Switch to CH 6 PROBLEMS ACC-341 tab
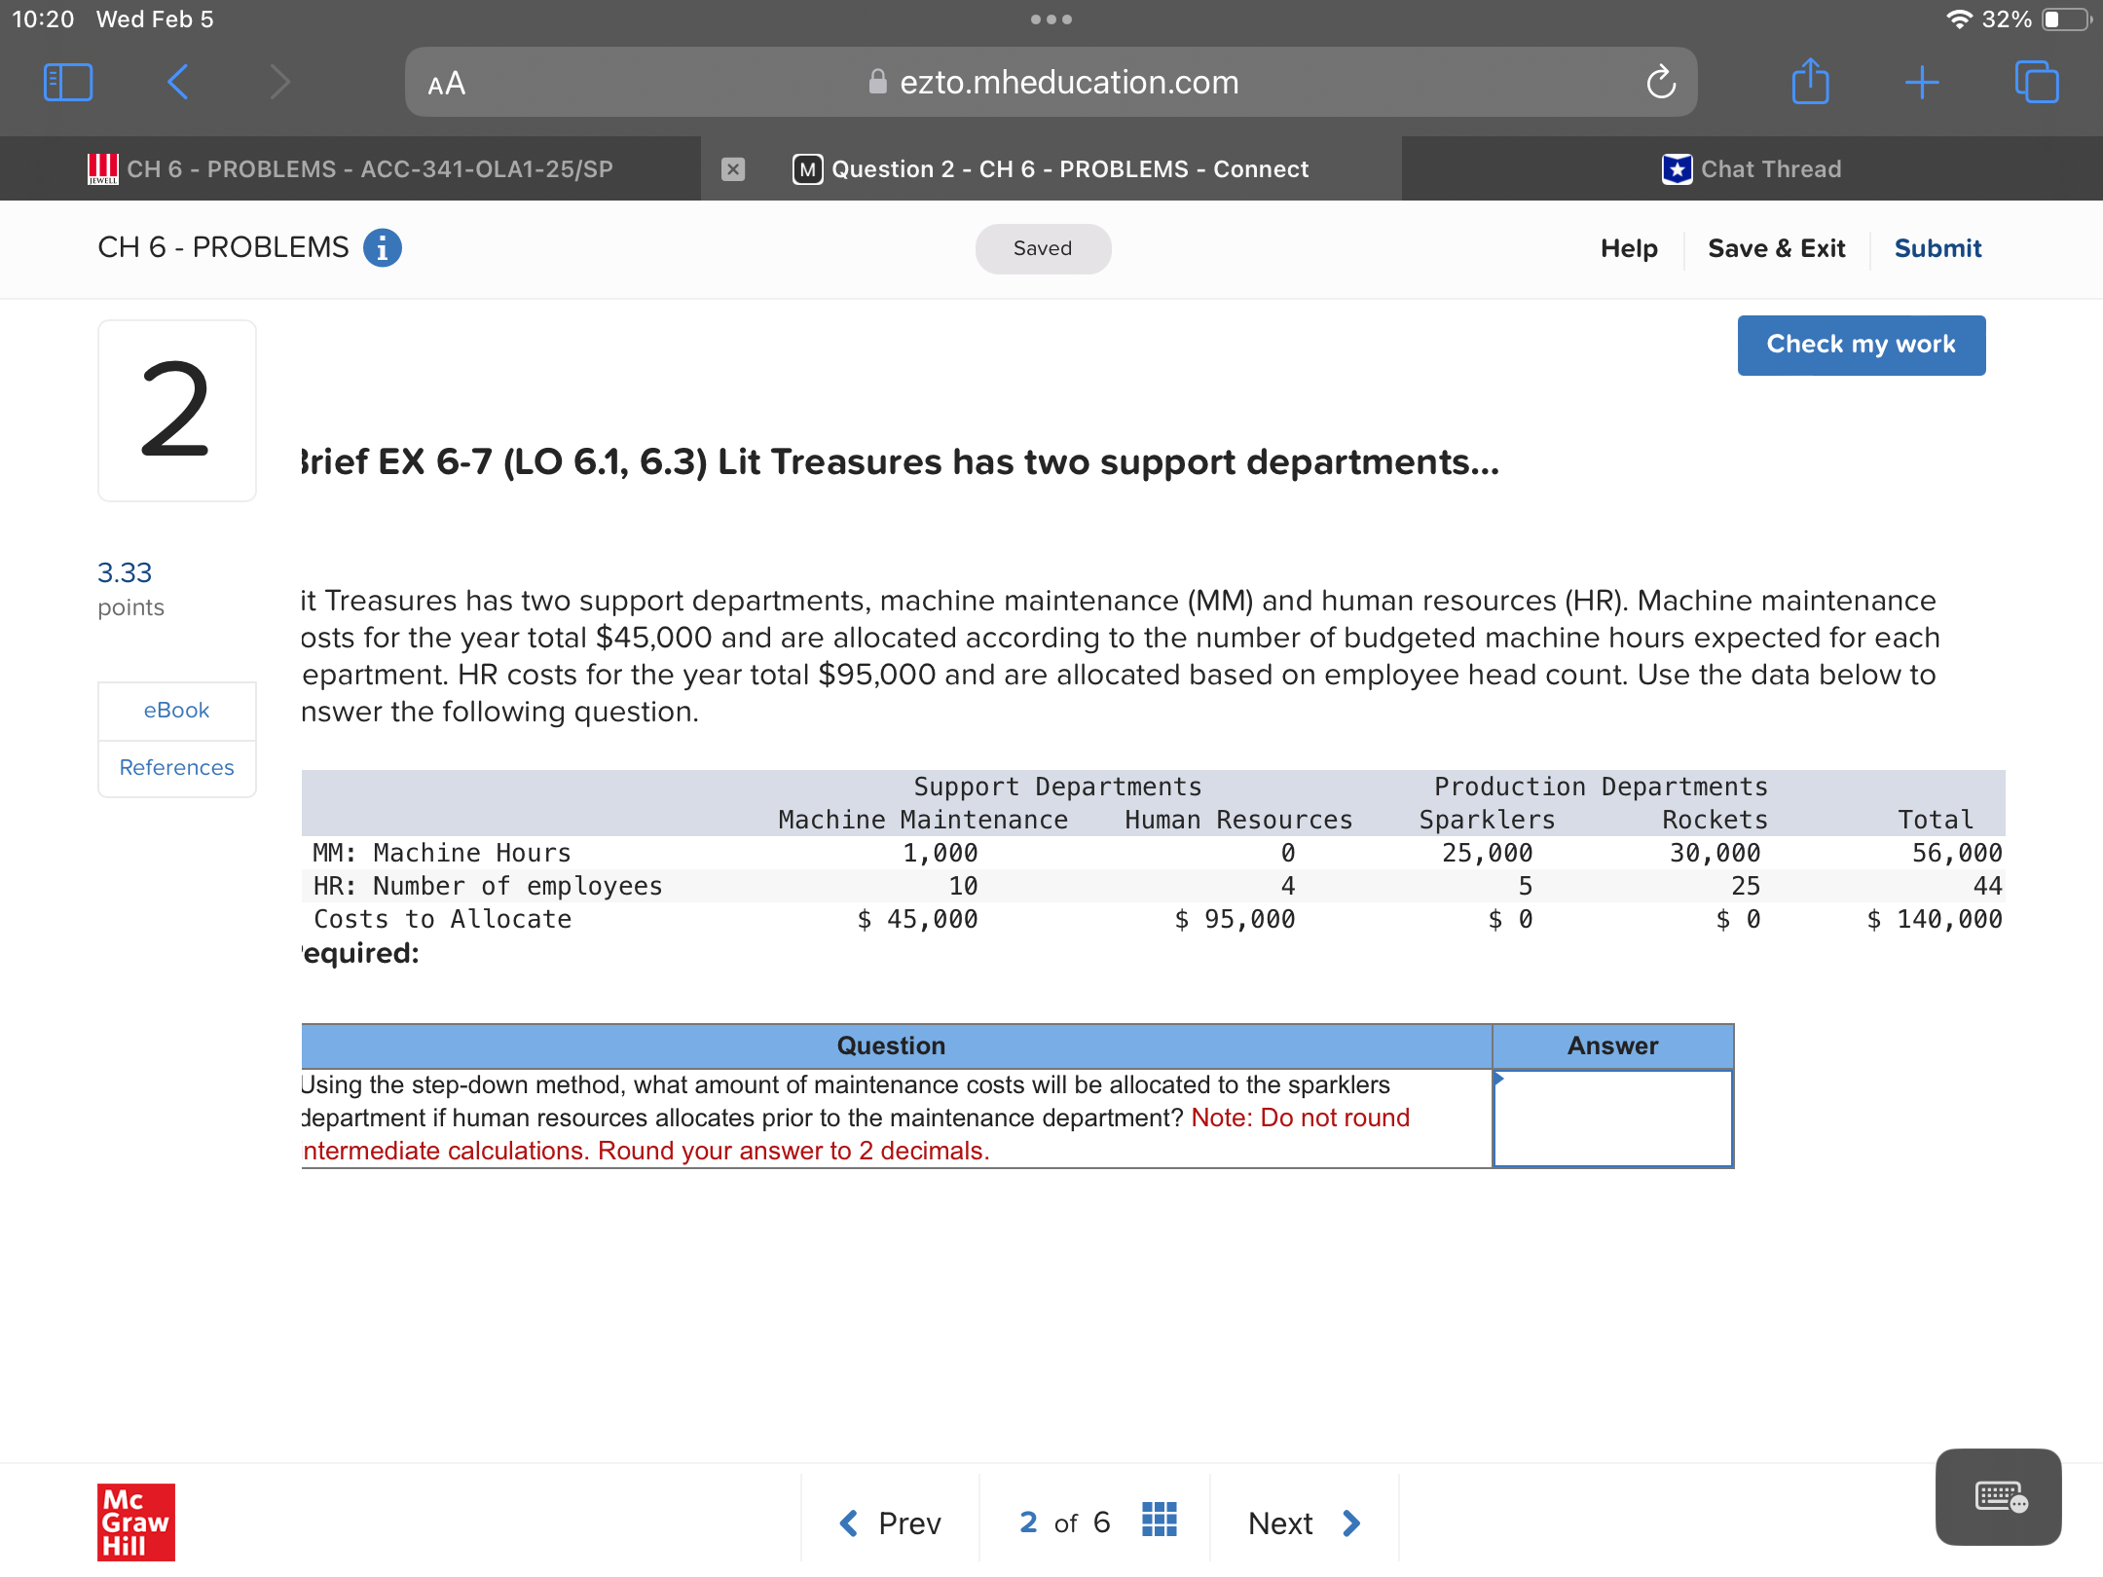This screenshot has width=2103, height=1577. coord(350,169)
